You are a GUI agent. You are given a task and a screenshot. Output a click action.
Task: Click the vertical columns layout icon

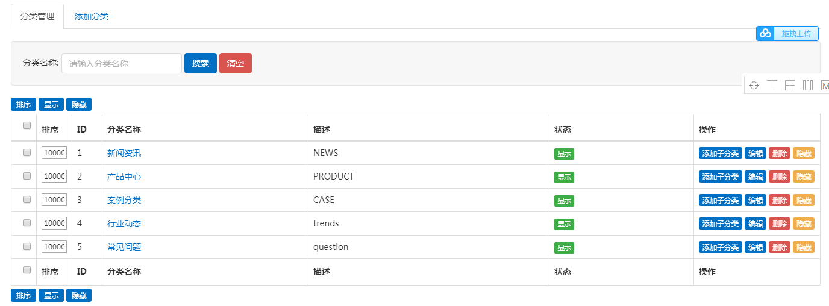[x=808, y=86]
